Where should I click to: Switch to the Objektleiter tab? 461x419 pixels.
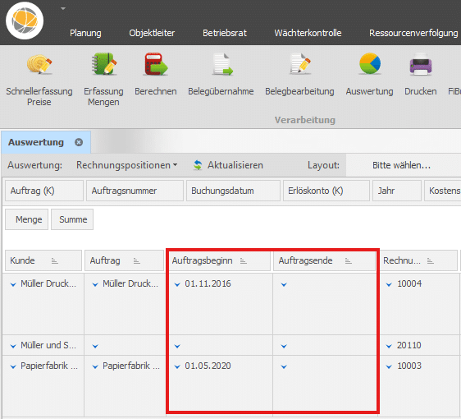152,33
